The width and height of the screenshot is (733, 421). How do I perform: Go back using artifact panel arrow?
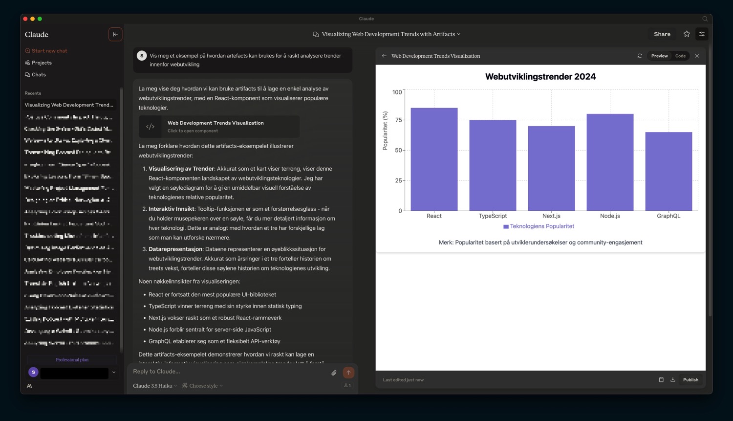384,56
